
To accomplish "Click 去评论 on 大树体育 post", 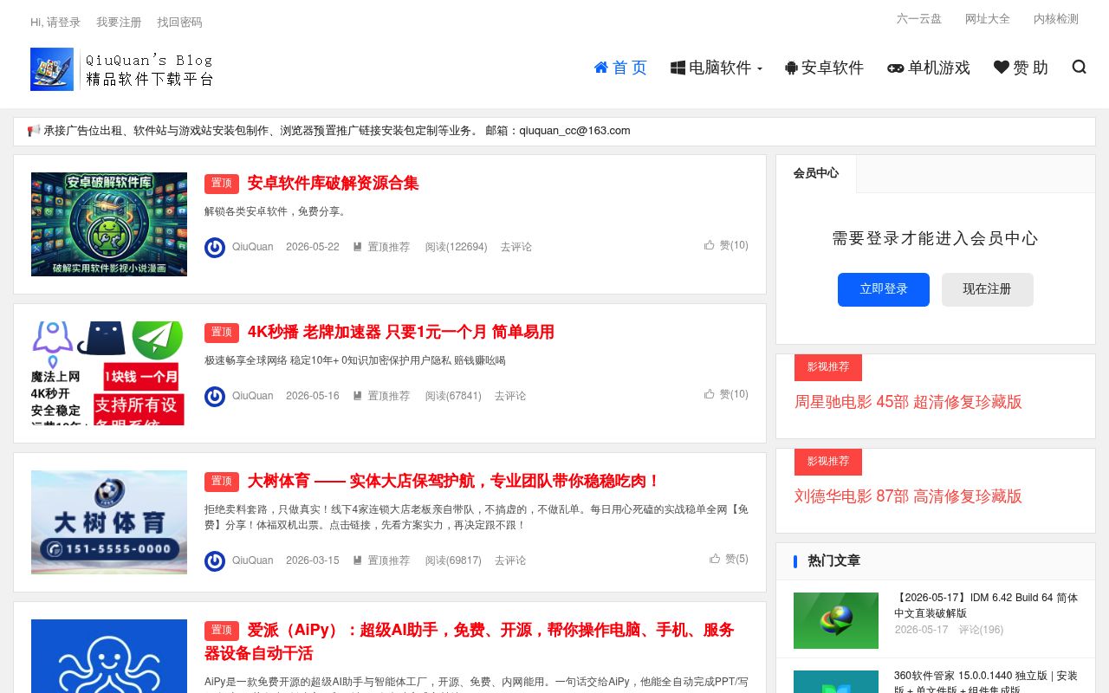I will click(510, 560).
